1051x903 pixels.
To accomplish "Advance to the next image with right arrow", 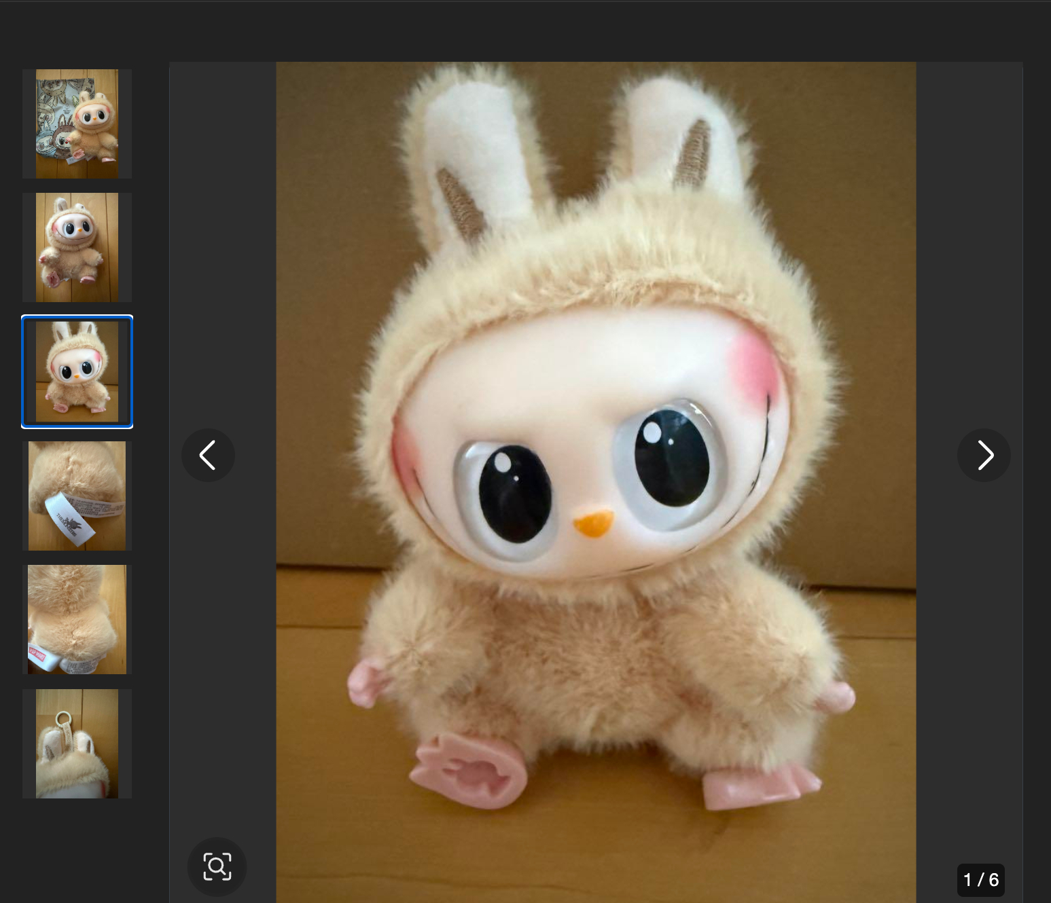I will click(984, 455).
